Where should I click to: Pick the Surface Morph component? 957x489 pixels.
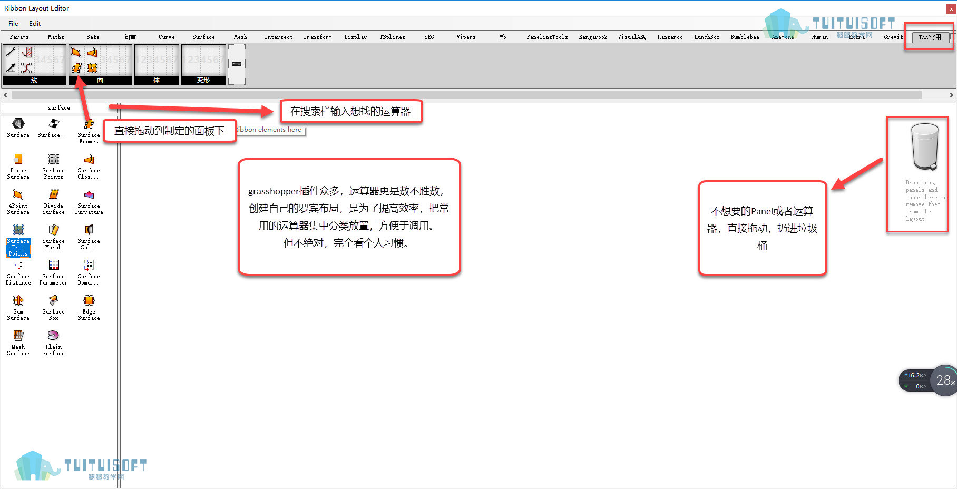[53, 237]
